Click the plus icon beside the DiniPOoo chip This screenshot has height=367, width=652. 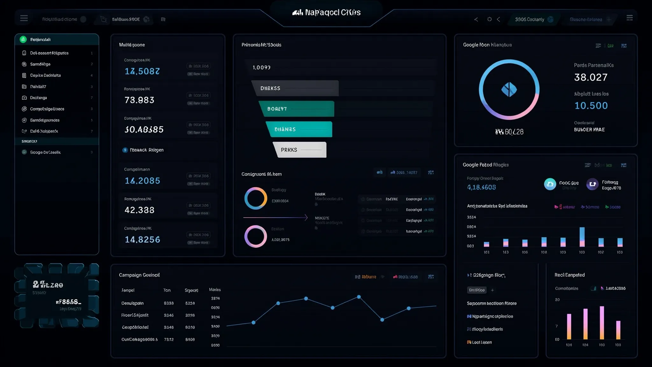point(492,290)
